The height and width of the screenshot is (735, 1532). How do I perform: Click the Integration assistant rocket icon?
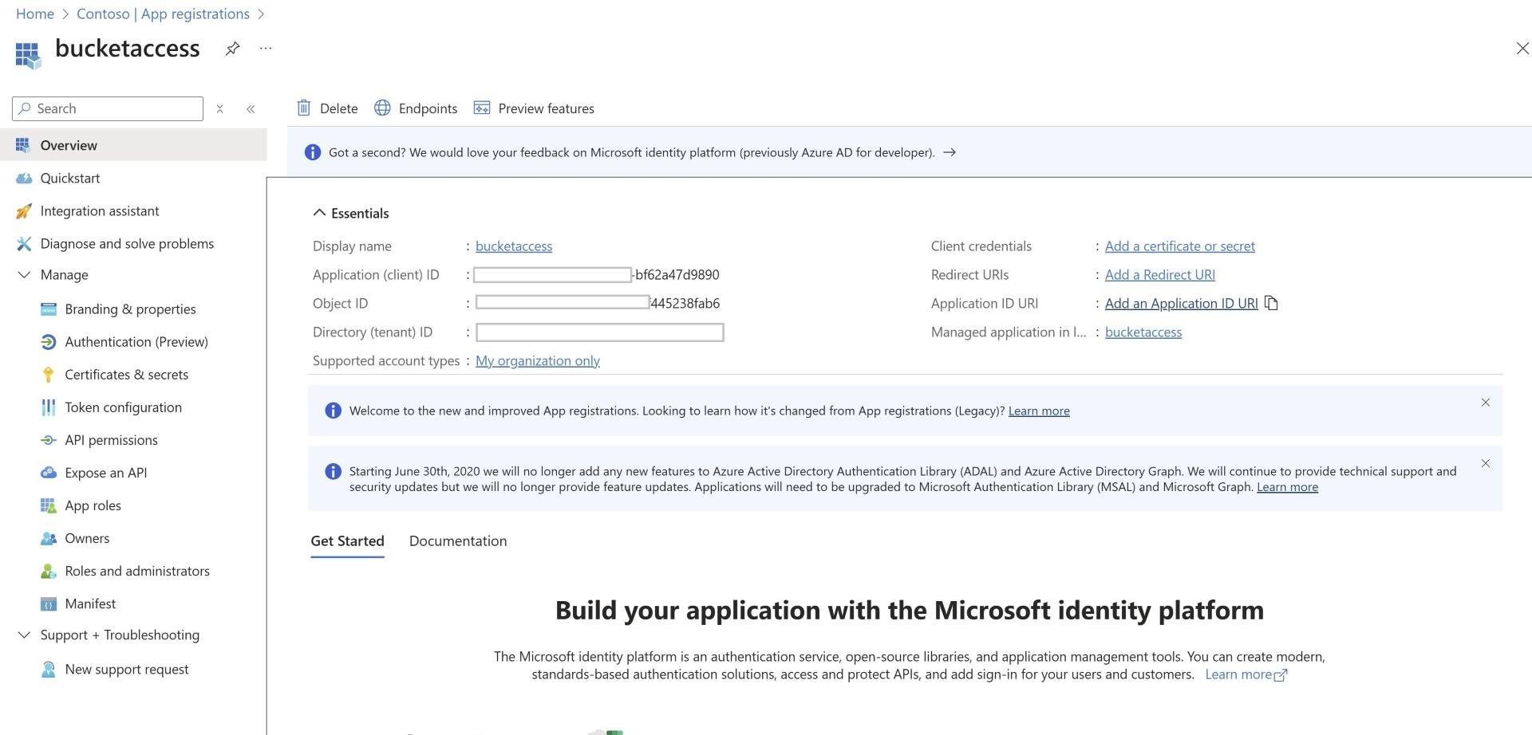pyautogui.click(x=24, y=210)
